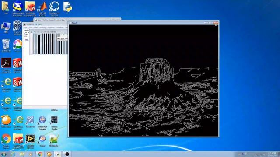This screenshot has width=280, height=157.
Task: Switch to Python IDLE on the taskbar
Action: (x=58, y=154)
